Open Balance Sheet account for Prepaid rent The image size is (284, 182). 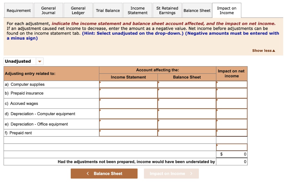187,133
